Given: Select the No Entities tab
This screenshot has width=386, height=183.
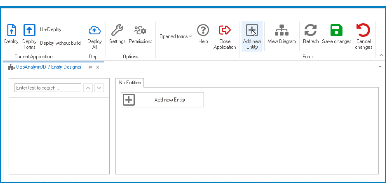Looking at the screenshot, I should point(130,83).
